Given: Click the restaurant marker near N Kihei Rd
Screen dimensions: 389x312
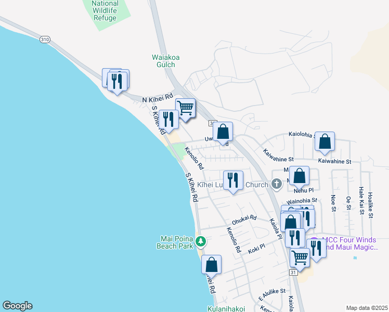Looking at the screenshot, I should [117, 82].
